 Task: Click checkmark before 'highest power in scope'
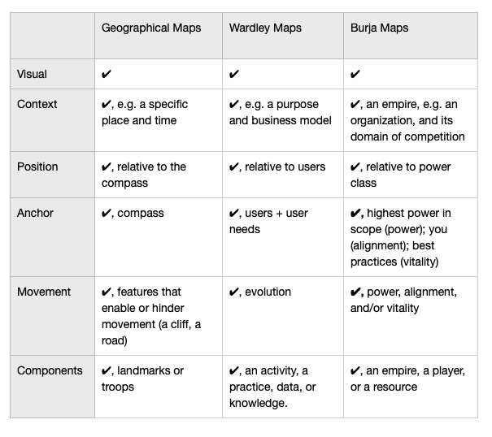[355, 213]
